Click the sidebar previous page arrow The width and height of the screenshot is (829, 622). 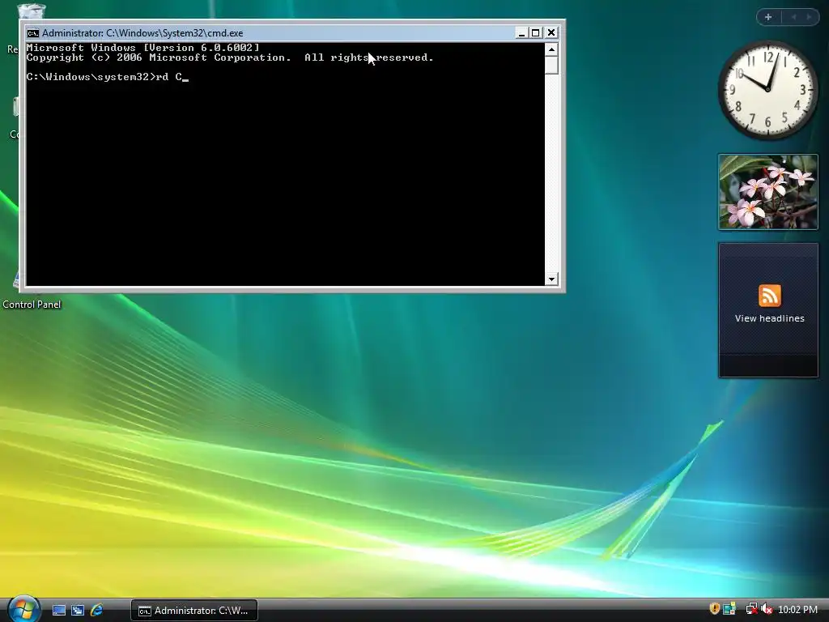(x=793, y=17)
